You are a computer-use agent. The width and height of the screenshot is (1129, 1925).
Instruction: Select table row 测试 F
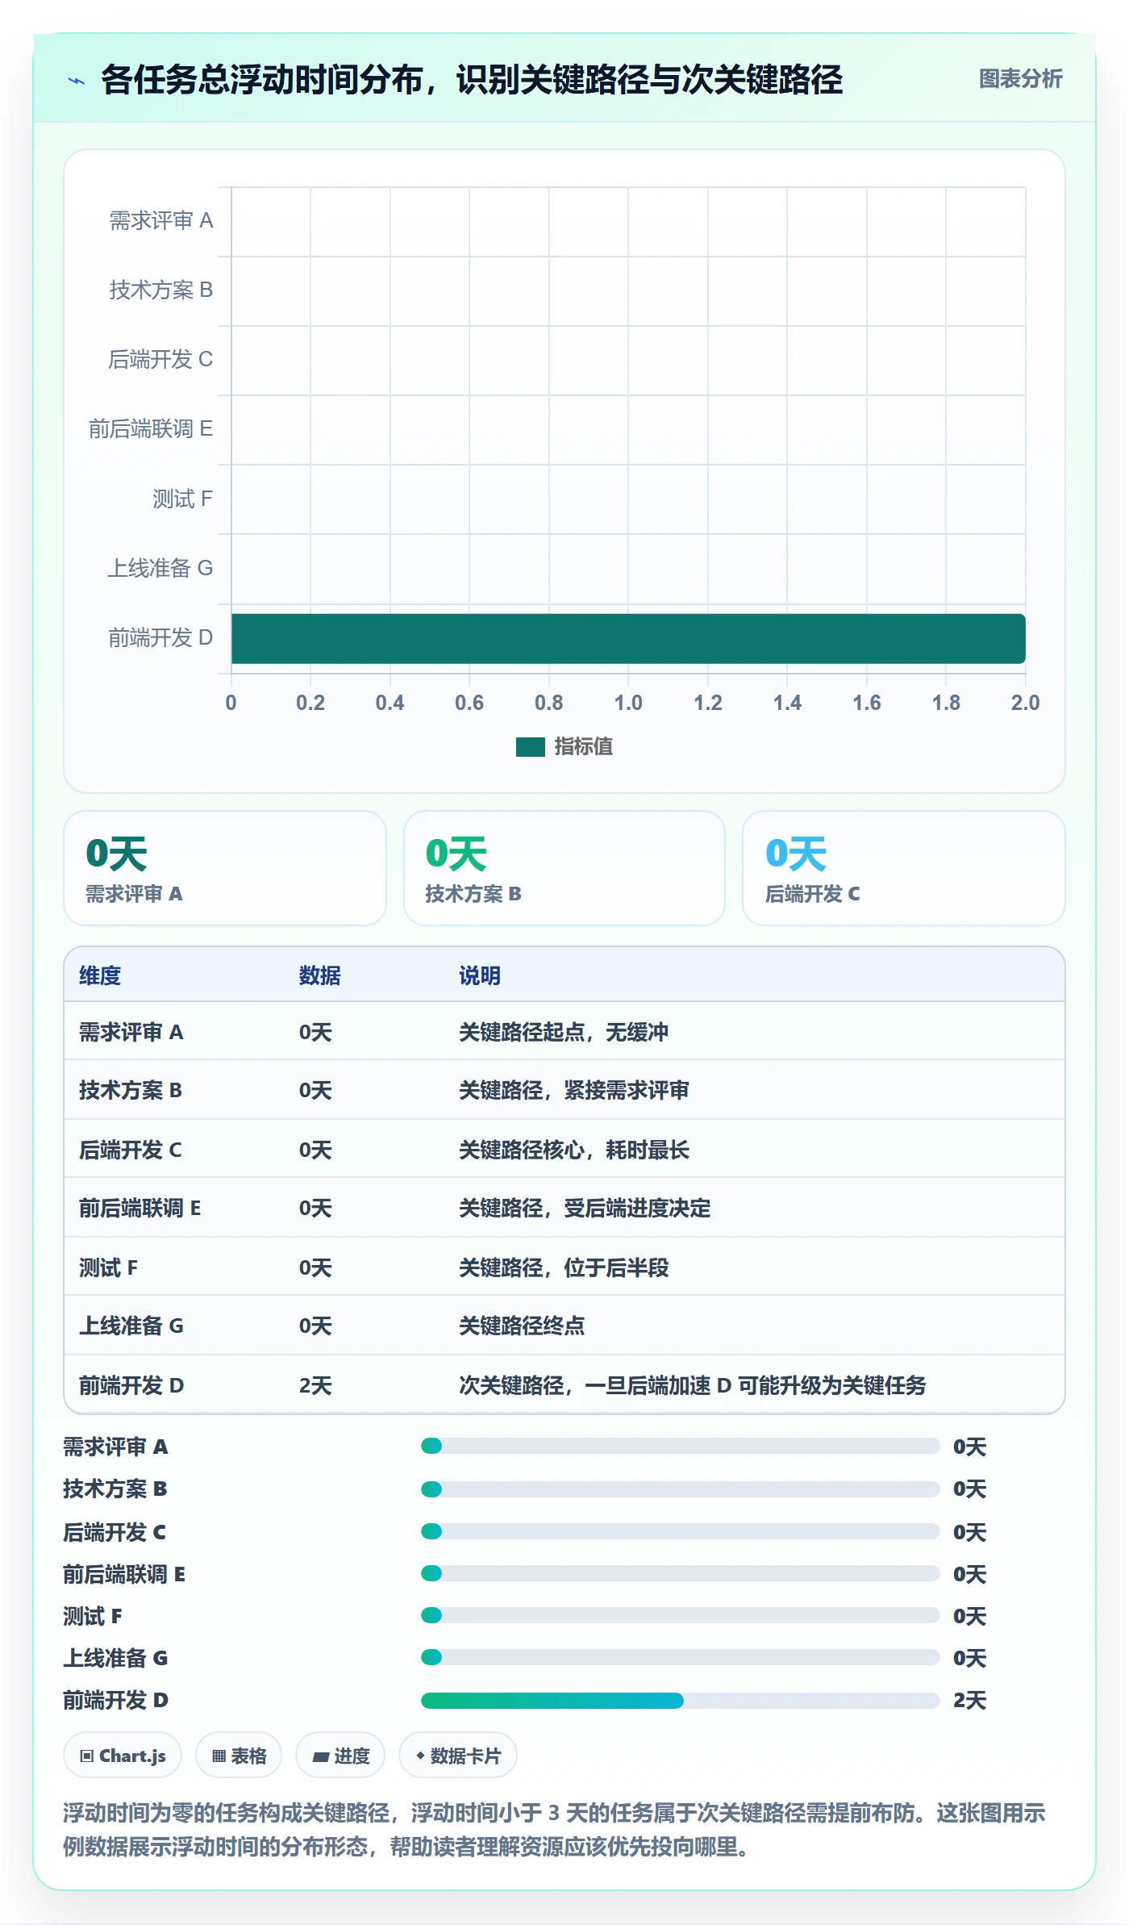564,1267
